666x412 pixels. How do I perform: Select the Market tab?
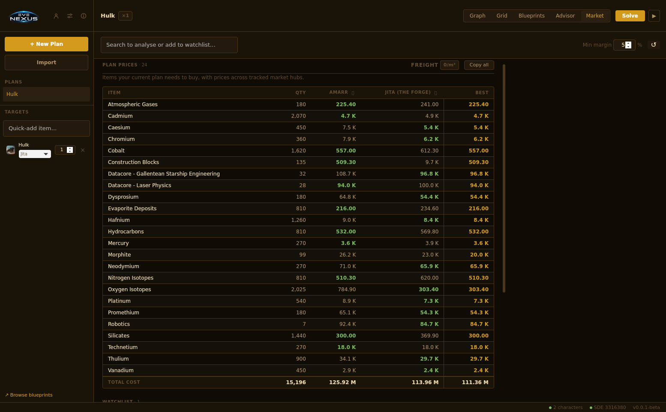coord(595,16)
